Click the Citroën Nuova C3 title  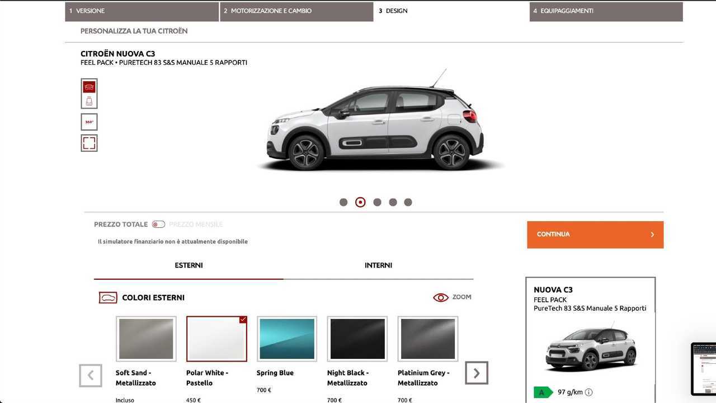(x=118, y=54)
